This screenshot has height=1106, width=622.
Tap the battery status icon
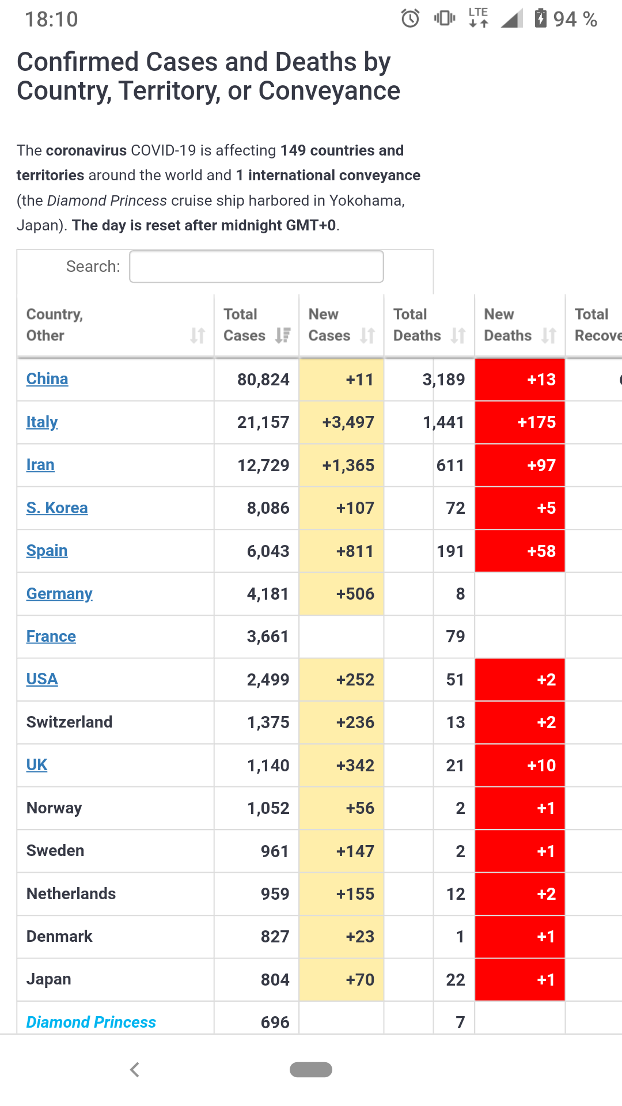[540, 18]
